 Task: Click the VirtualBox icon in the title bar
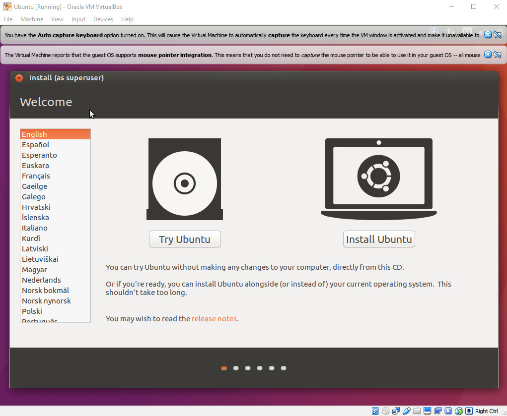(7, 6)
